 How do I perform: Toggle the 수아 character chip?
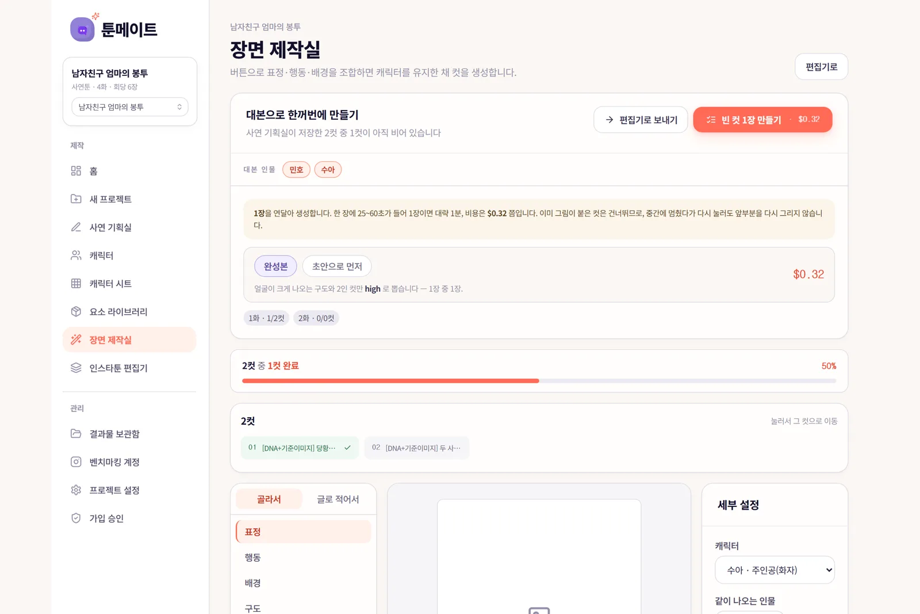[x=328, y=170]
